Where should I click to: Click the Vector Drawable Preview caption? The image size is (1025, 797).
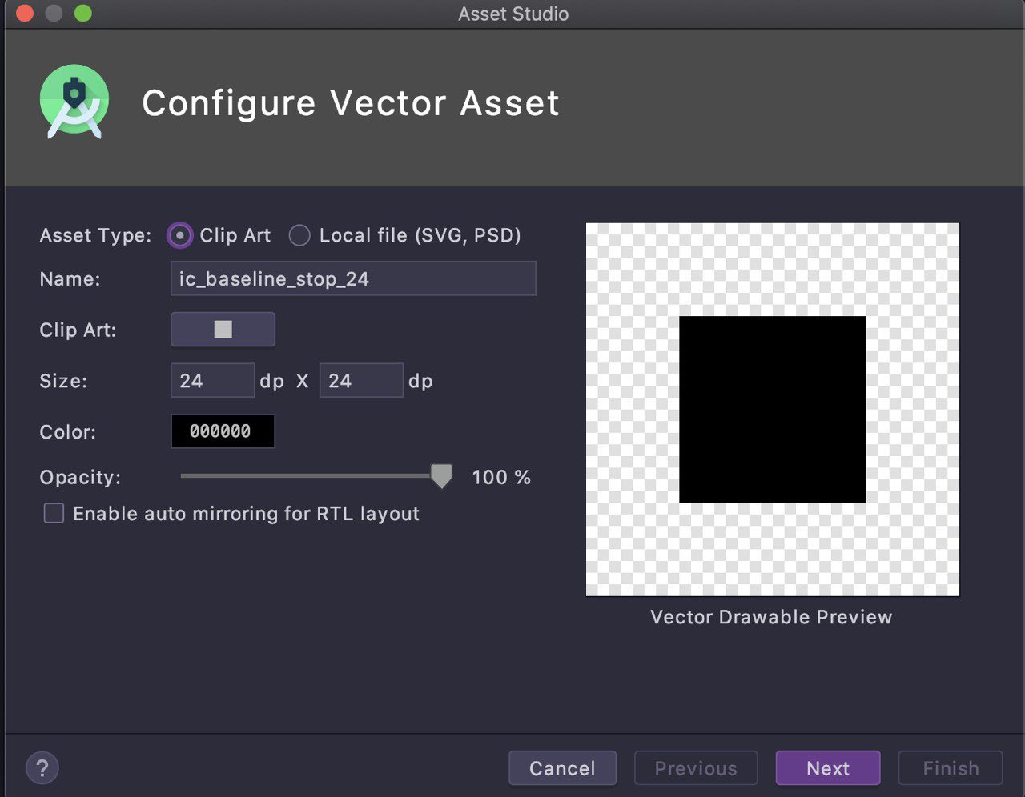pyautogui.click(x=771, y=617)
